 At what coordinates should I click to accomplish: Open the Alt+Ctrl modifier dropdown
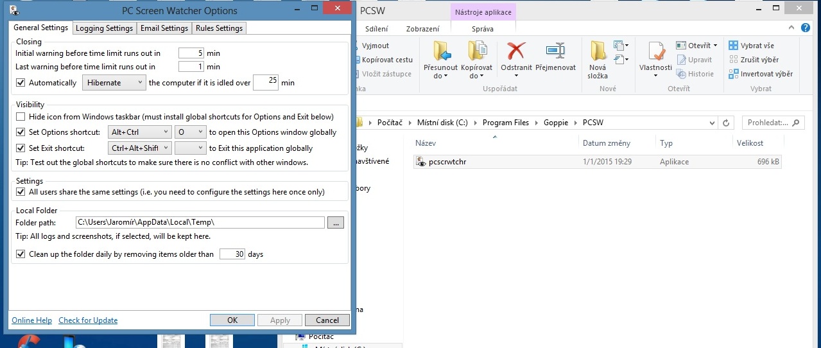[139, 132]
